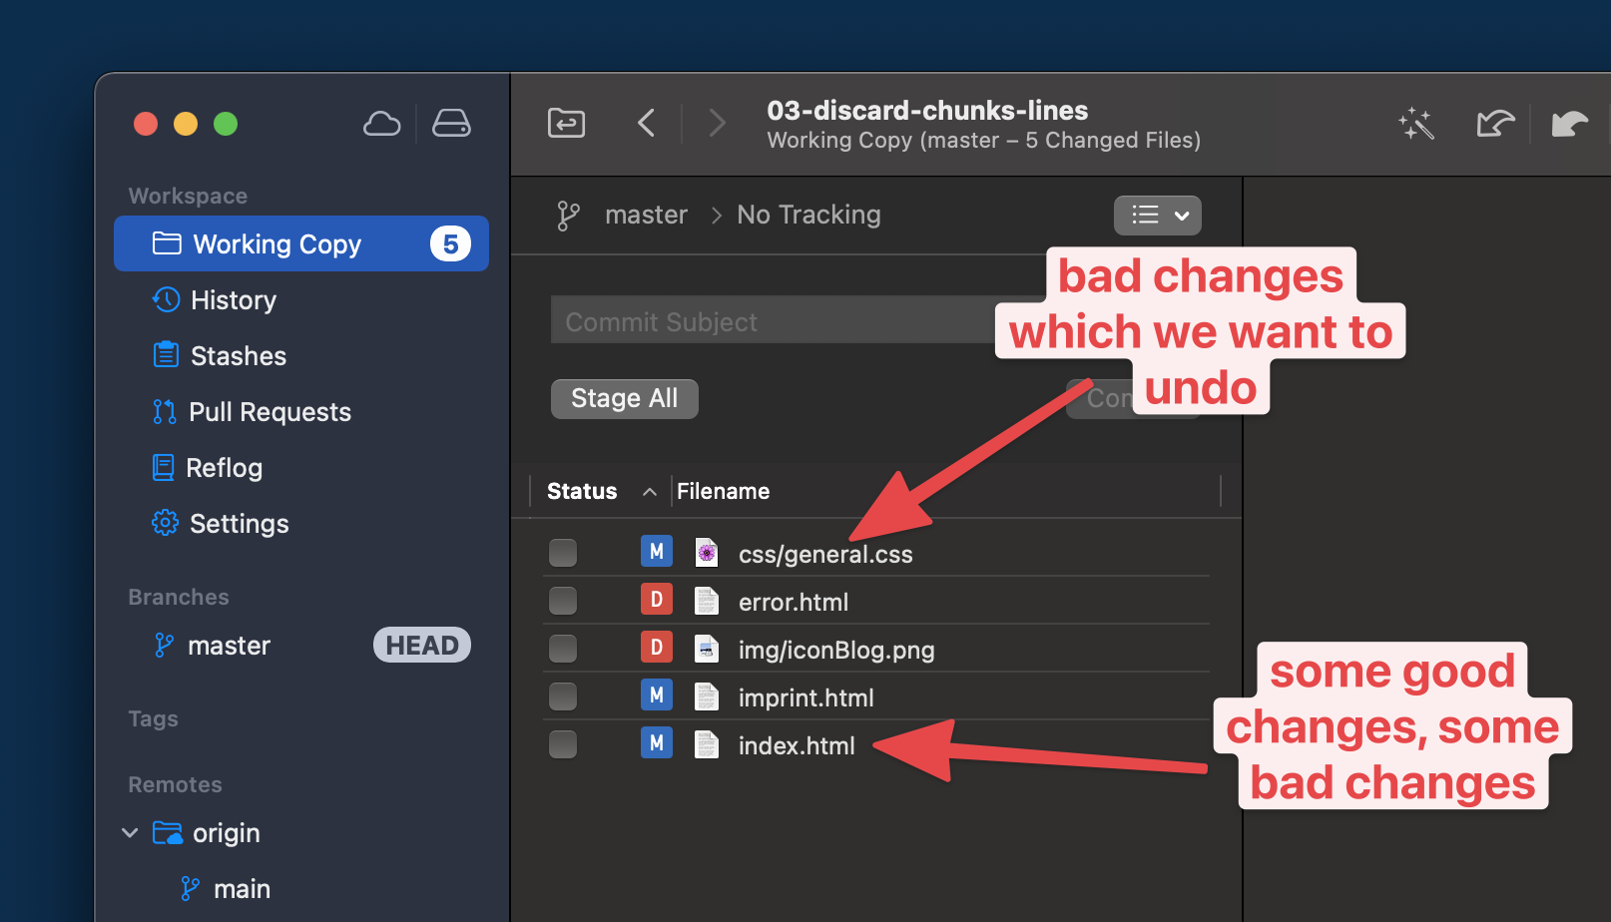The image size is (1611, 922).
Task: Click the back navigation arrow
Action: click(x=646, y=123)
